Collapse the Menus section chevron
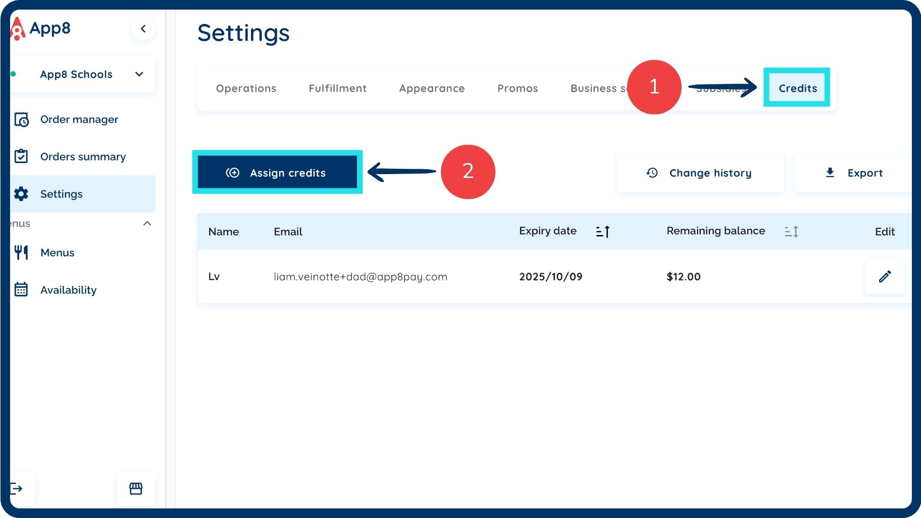The width and height of the screenshot is (921, 518). (x=147, y=224)
